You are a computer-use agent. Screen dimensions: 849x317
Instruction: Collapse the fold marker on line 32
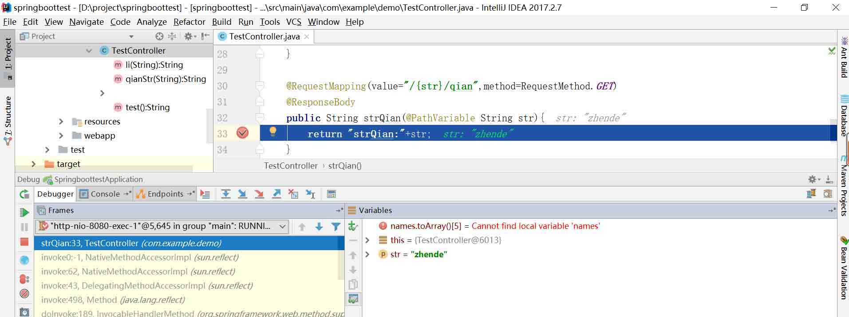point(260,118)
